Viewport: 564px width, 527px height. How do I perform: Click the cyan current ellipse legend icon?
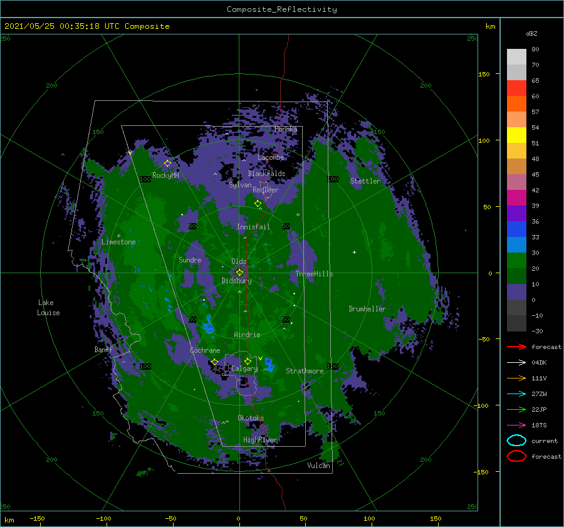[x=516, y=441]
